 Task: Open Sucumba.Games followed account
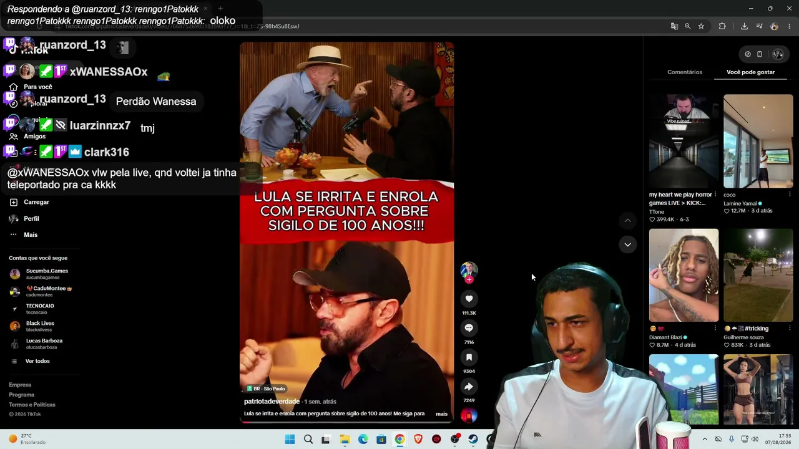(39, 274)
